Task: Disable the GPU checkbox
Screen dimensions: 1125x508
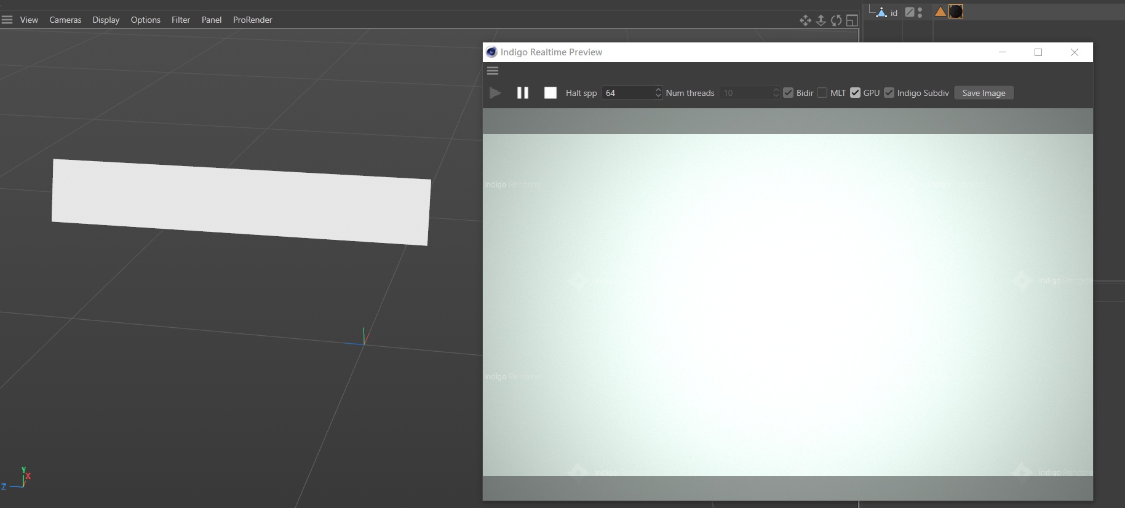Action: tap(855, 93)
